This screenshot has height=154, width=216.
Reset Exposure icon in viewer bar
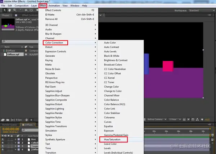[202, 120]
